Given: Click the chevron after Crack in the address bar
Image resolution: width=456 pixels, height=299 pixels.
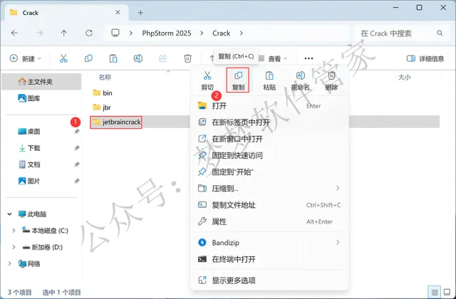Looking at the screenshot, I should (x=241, y=33).
